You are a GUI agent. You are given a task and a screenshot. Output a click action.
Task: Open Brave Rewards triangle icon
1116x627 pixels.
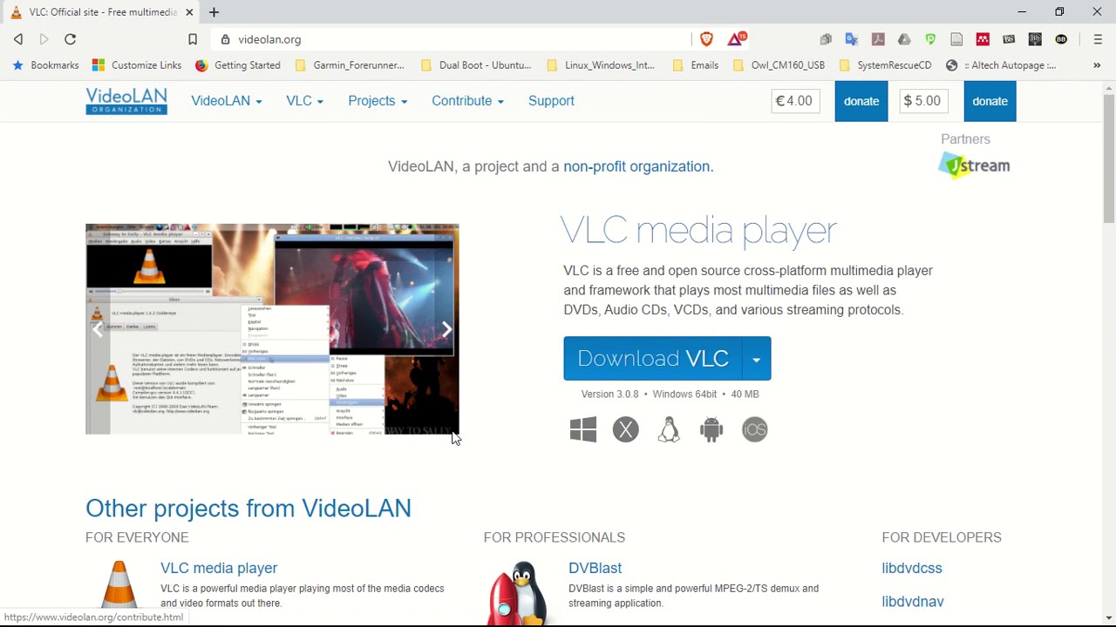click(736, 39)
